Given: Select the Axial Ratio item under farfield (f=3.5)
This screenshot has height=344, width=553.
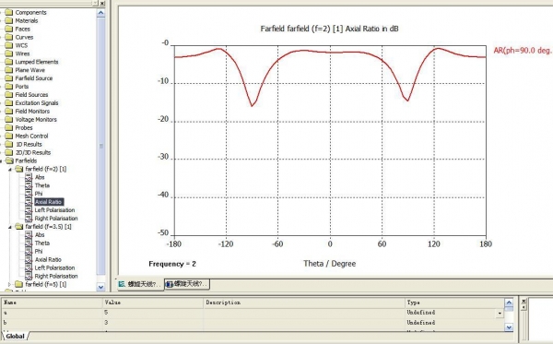Looking at the screenshot, I should [x=48, y=260].
